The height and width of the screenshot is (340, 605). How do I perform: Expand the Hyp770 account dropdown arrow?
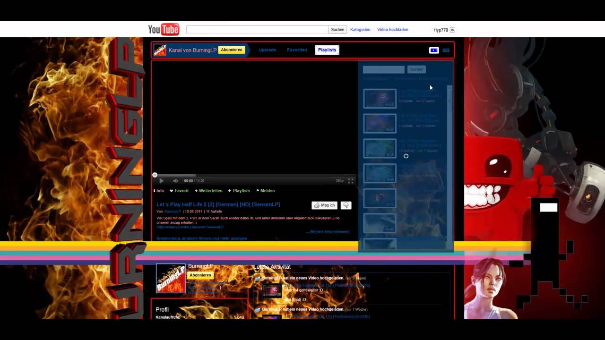(452, 30)
